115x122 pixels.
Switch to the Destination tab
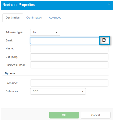coord(12,18)
